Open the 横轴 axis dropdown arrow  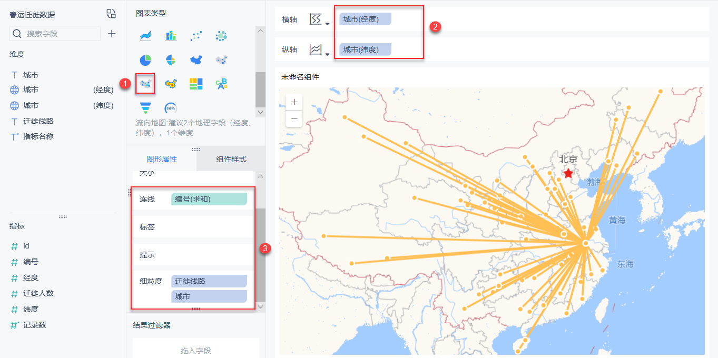(327, 23)
